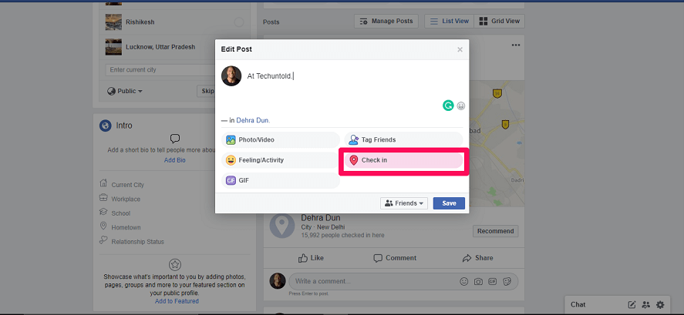Open the emoji picker in Edit Post
The height and width of the screenshot is (315, 684).
[x=460, y=106]
